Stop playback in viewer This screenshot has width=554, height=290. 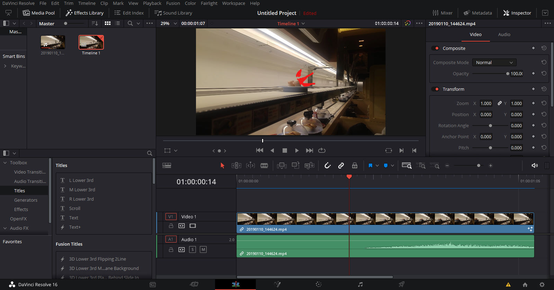click(285, 150)
